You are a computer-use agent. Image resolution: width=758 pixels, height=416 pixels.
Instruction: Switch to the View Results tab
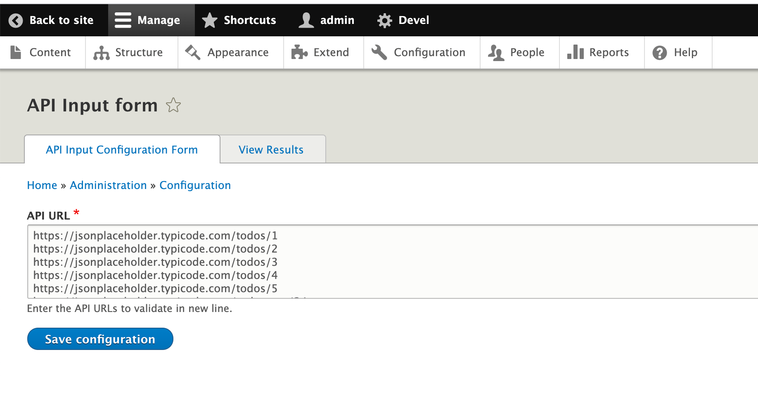(x=271, y=150)
